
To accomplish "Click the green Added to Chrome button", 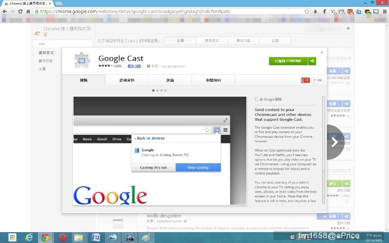I will [x=288, y=61].
